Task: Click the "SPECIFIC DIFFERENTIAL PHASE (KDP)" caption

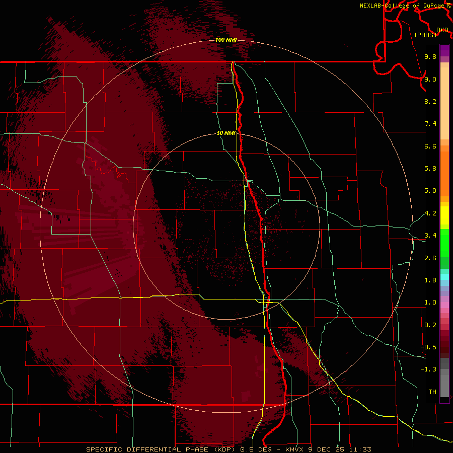Action: pos(161,449)
